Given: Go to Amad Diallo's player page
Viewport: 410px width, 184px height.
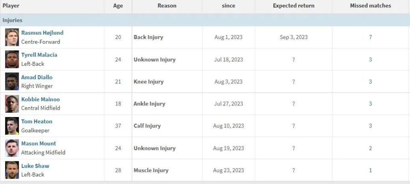Looking at the screenshot, I should click(x=37, y=77).
